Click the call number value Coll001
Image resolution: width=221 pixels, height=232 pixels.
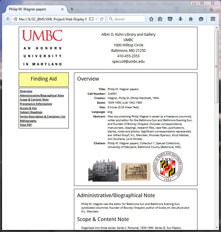(112, 94)
